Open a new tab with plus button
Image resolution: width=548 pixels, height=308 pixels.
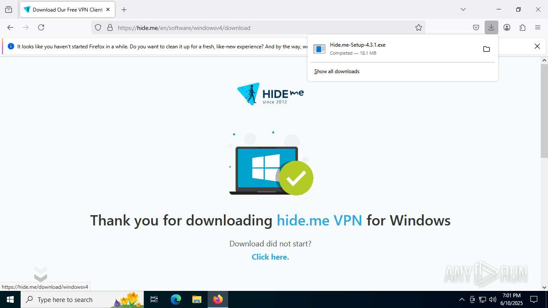(124, 9)
